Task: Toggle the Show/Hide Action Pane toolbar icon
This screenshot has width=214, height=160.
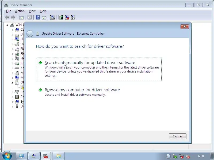Action: coord(44,17)
